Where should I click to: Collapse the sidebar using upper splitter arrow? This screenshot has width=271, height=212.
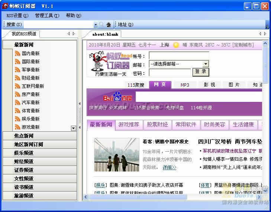click(80, 103)
